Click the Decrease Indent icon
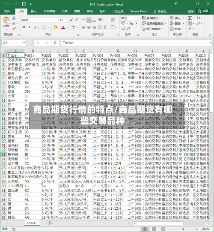 click(x=100, y=27)
